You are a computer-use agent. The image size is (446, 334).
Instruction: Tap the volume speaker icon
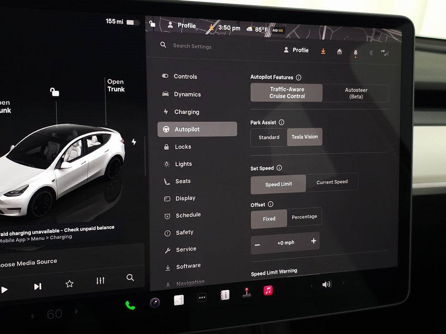coord(327,284)
